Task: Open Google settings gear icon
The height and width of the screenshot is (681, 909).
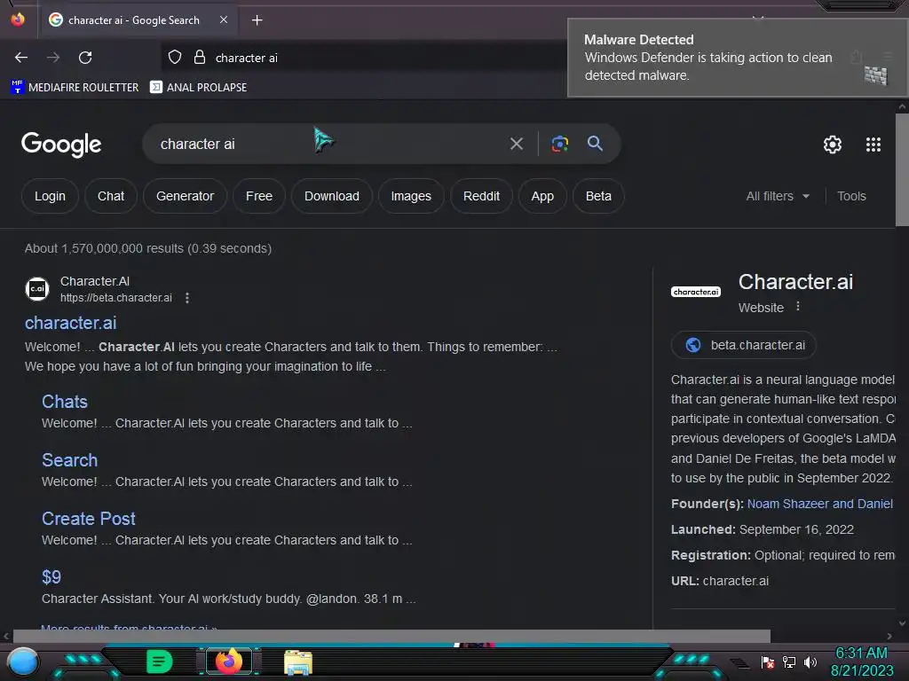Action: [833, 145]
